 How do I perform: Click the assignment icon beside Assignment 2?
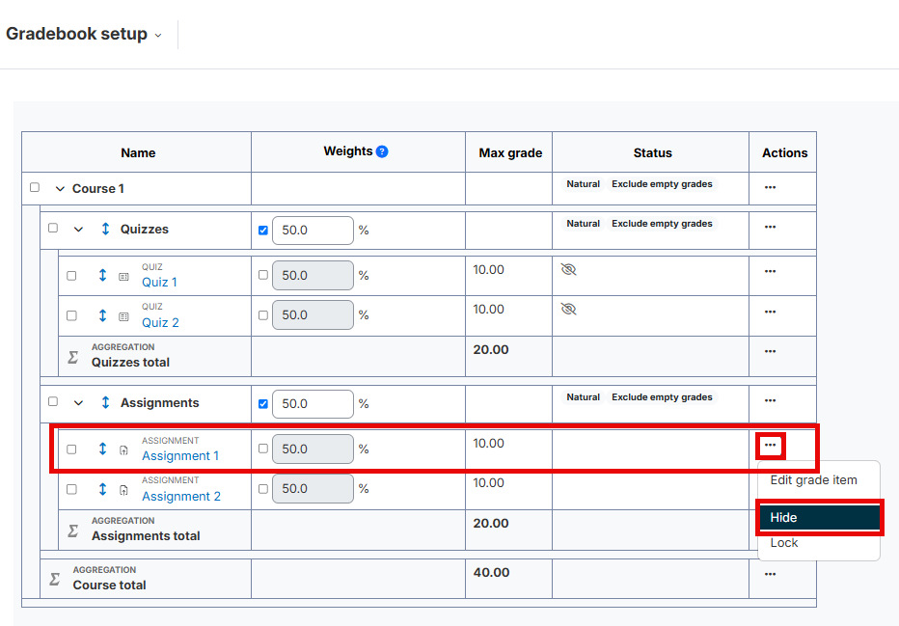123,490
